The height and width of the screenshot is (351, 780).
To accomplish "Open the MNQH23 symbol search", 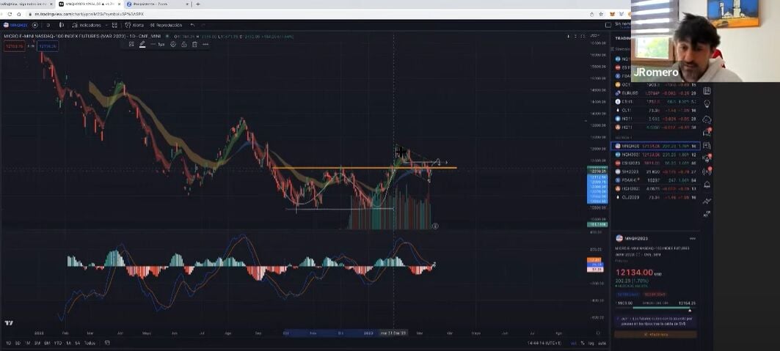I will tap(15, 25).
